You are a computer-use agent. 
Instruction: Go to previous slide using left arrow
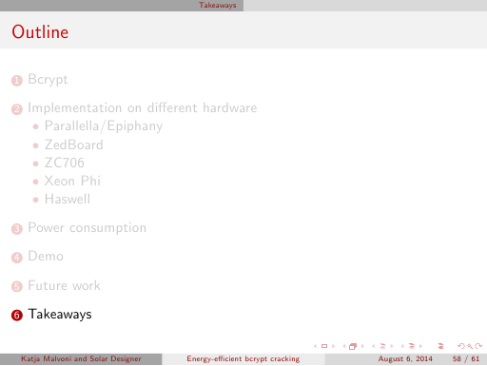coord(315,346)
